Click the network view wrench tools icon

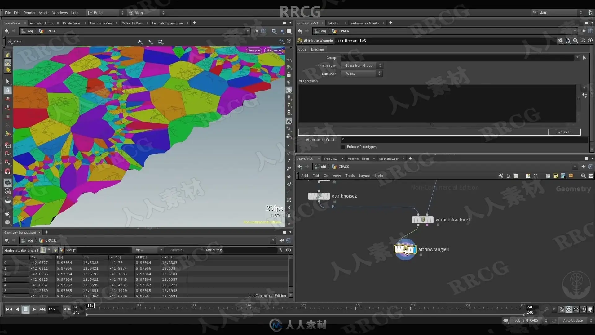pos(500,176)
